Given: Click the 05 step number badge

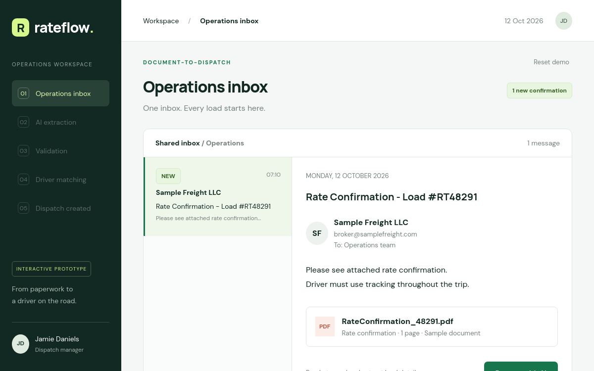Looking at the screenshot, I should coord(23,208).
